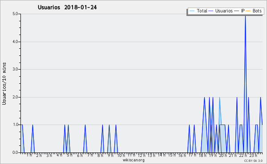The image size is (267, 164).
Task: Click the 4.0 y-axis value label
Action: click(x=15, y=42)
